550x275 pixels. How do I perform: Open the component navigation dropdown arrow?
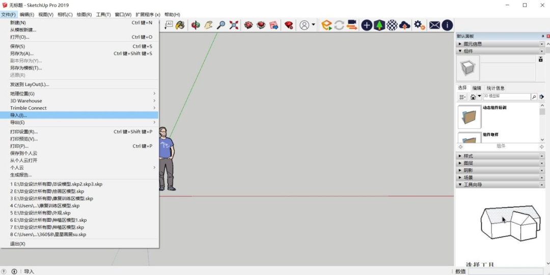pyautogui.click(x=479, y=97)
